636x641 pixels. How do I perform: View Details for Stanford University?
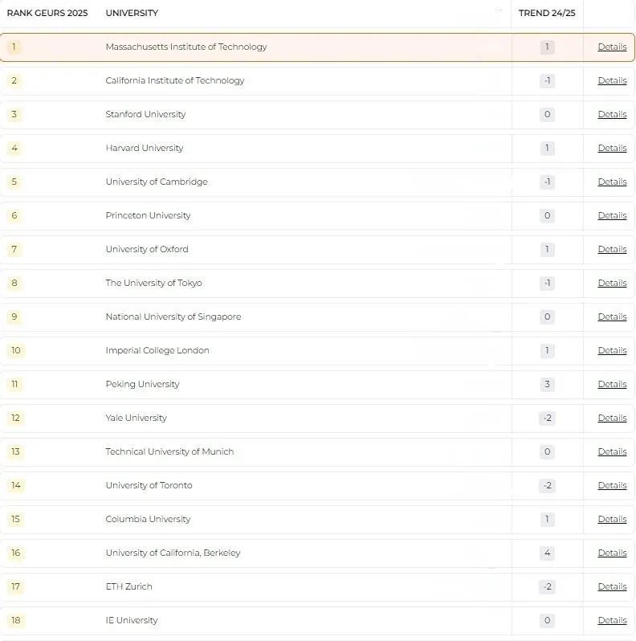point(612,114)
